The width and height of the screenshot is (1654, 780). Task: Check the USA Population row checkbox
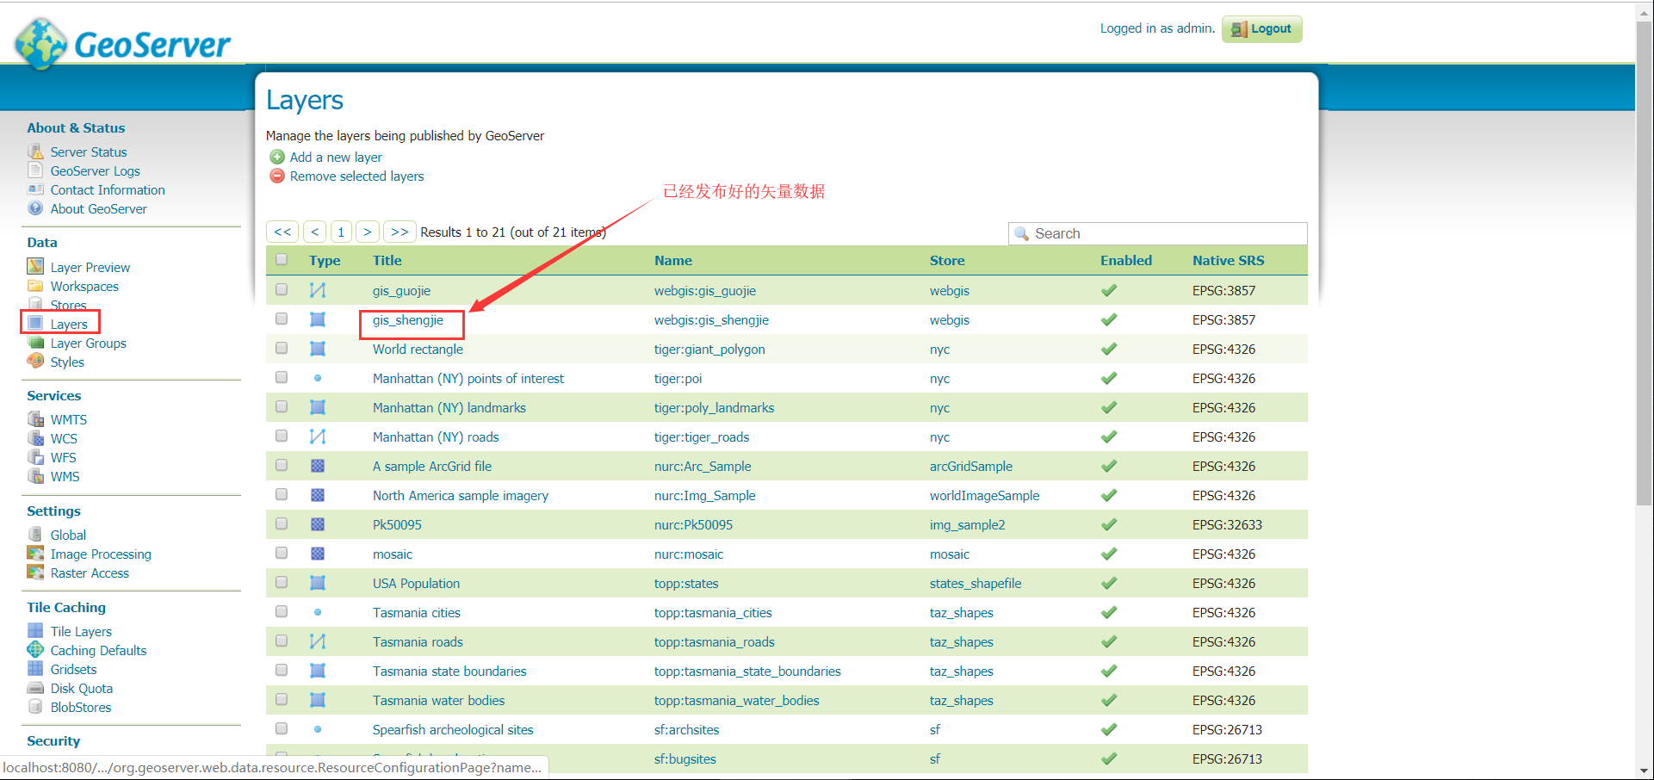click(x=282, y=582)
